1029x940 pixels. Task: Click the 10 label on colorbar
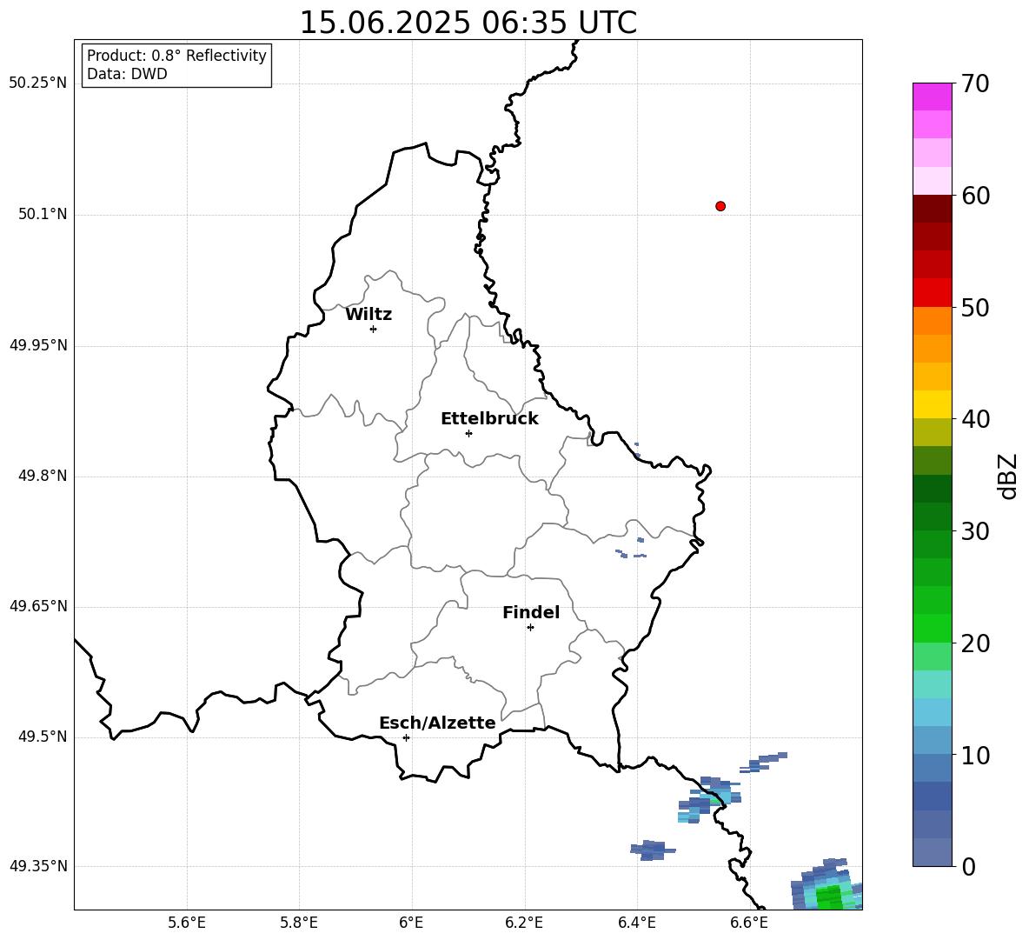(975, 756)
